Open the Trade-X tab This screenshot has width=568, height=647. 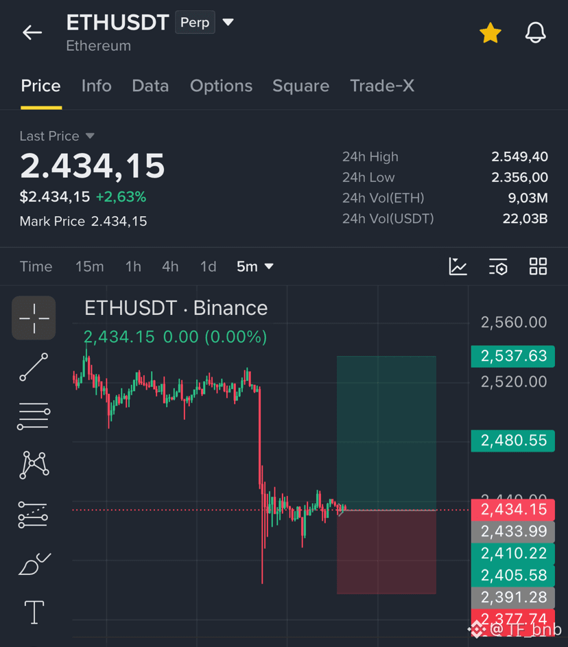(x=382, y=86)
